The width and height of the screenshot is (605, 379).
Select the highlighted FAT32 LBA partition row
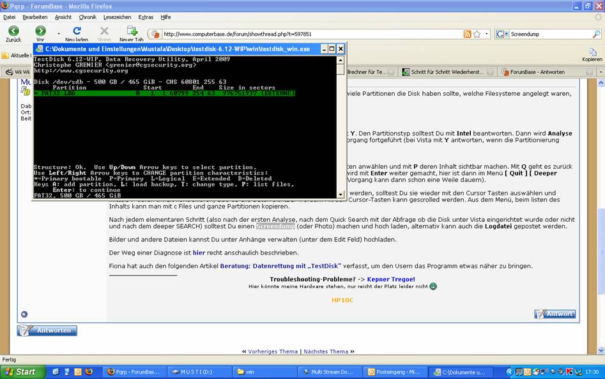(x=164, y=93)
